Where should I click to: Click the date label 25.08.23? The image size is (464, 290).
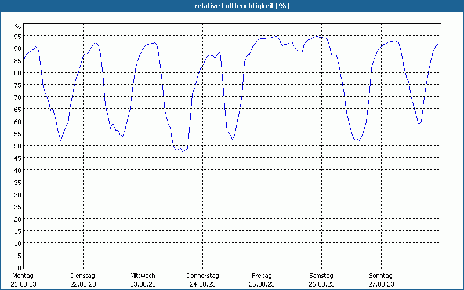coord(262,284)
